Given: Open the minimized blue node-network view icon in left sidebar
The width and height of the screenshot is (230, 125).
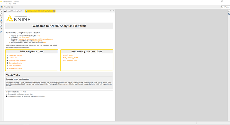Looking at the screenshot, I should click(1, 32).
